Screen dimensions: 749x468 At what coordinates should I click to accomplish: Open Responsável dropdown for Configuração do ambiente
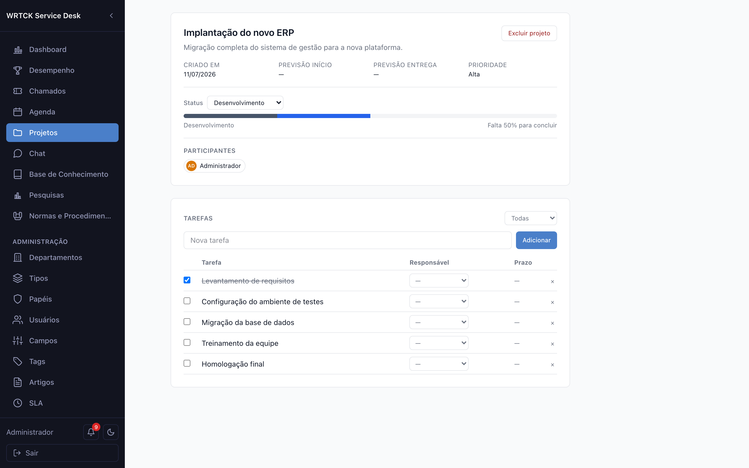click(x=439, y=301)
